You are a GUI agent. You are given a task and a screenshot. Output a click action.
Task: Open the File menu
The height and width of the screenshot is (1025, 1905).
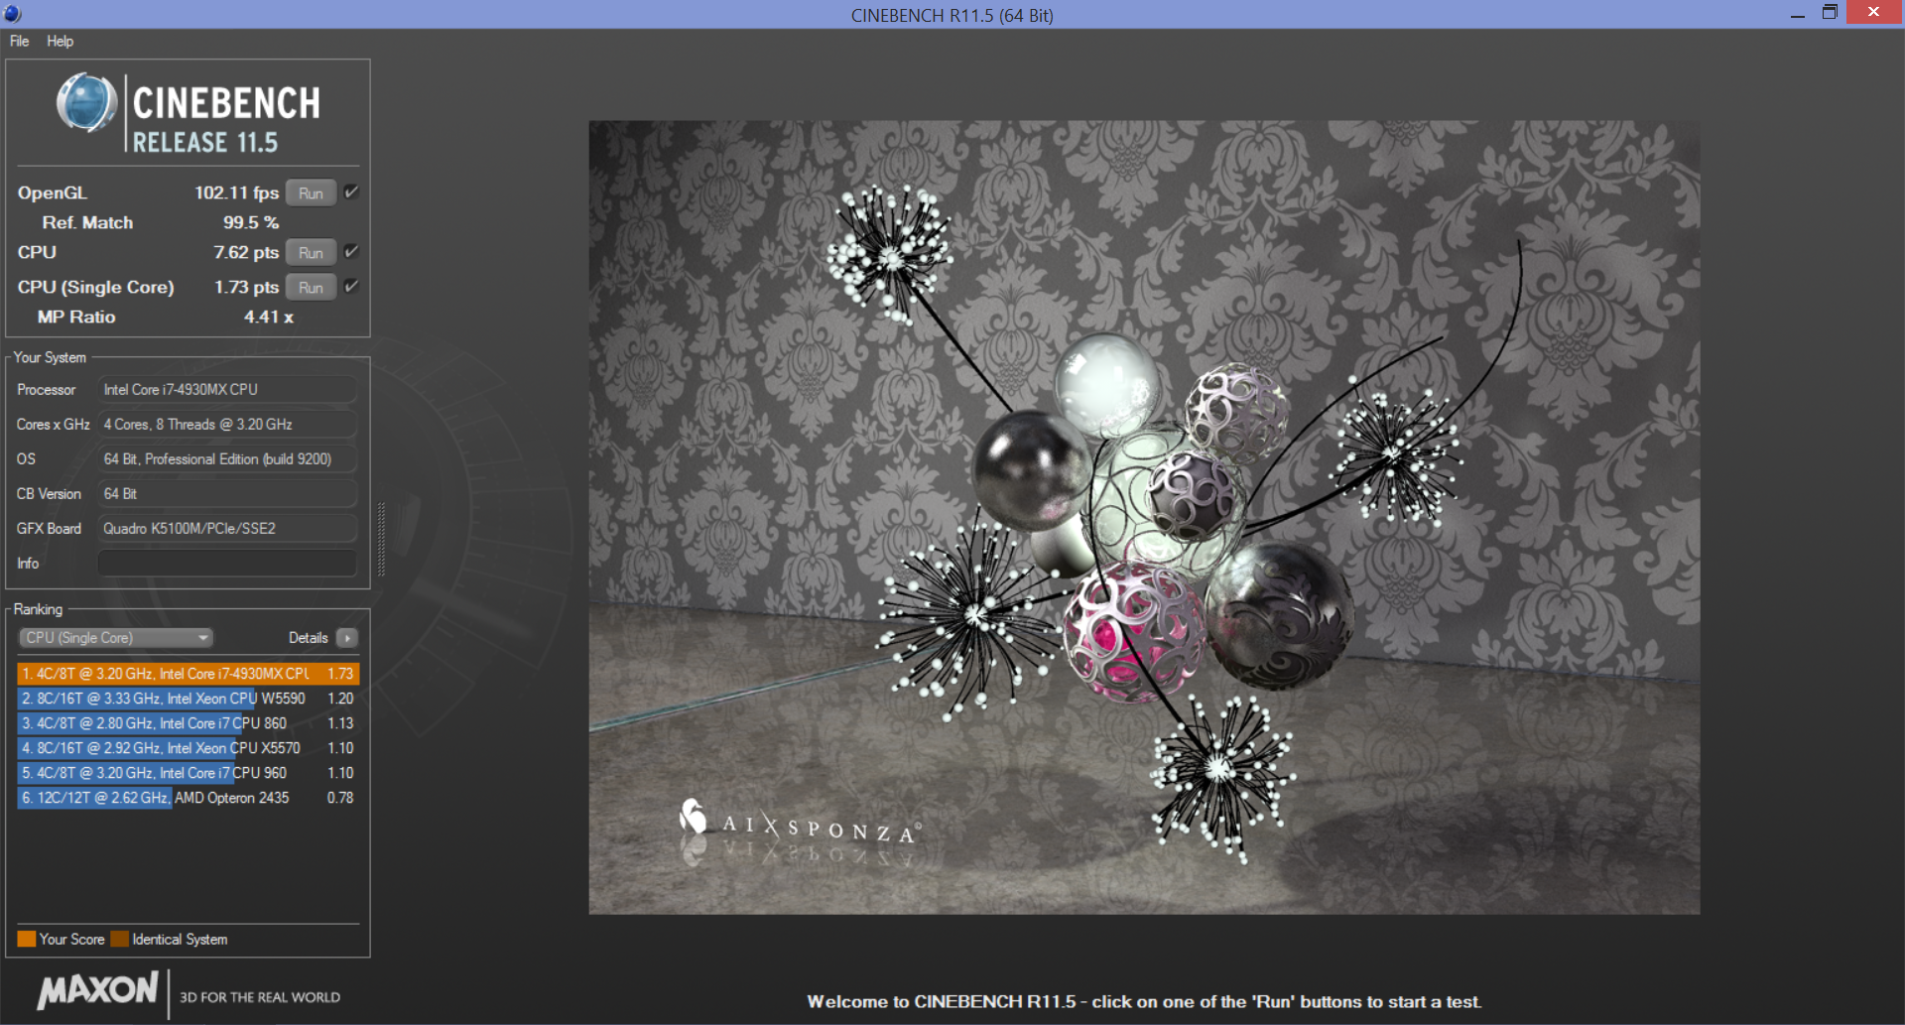click(x=19, y=41)
